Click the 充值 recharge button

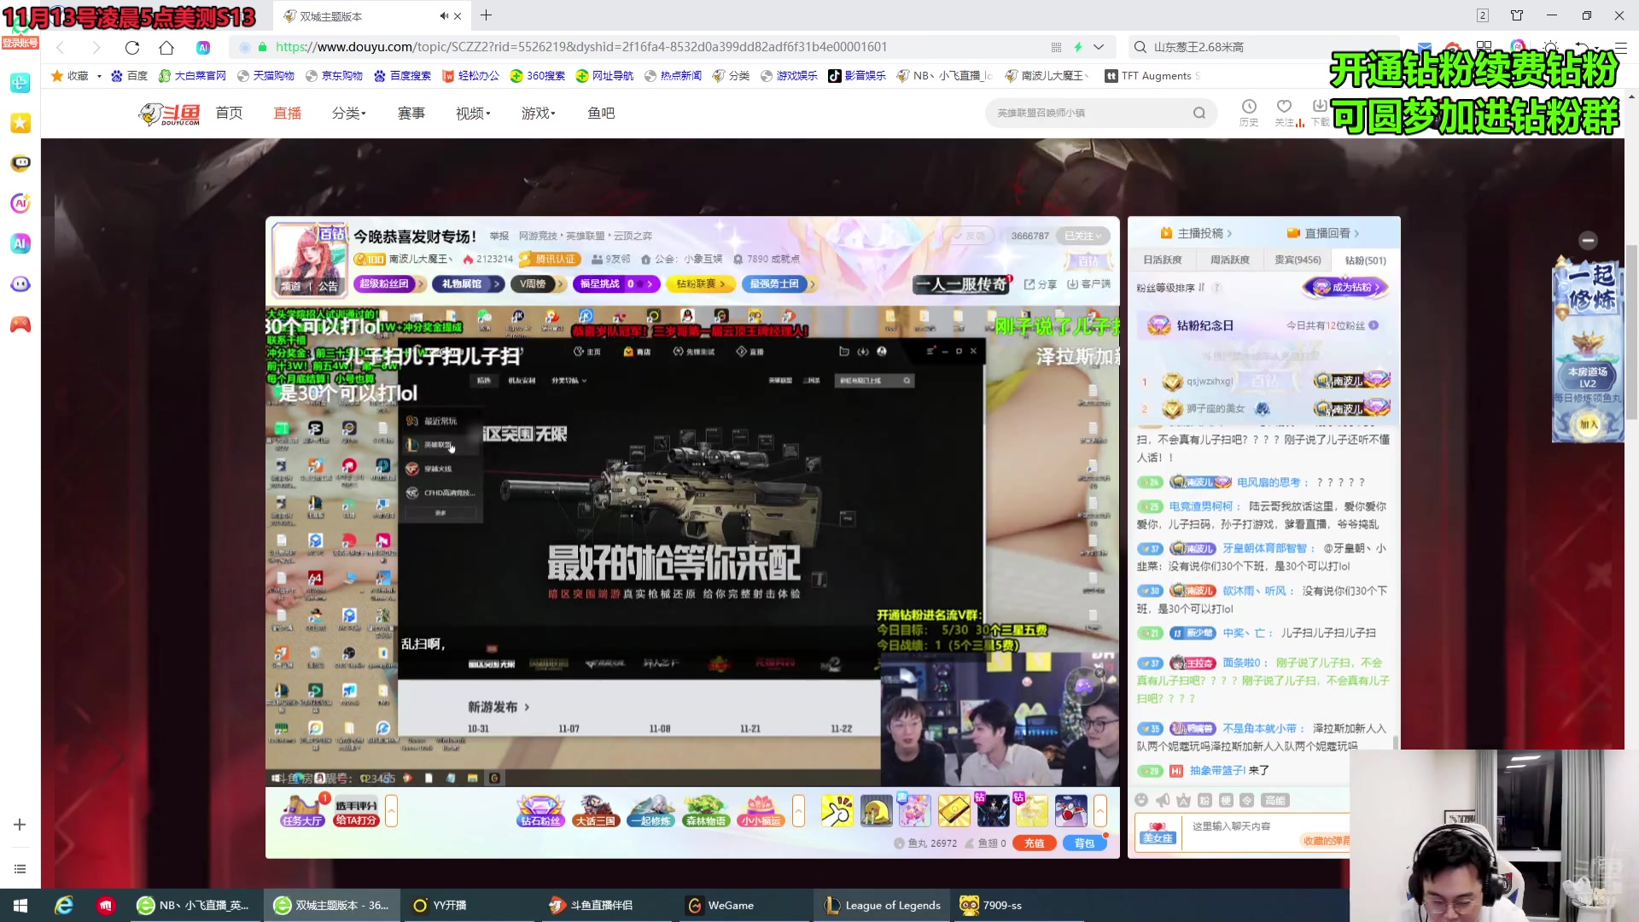tap(1034, 843)
